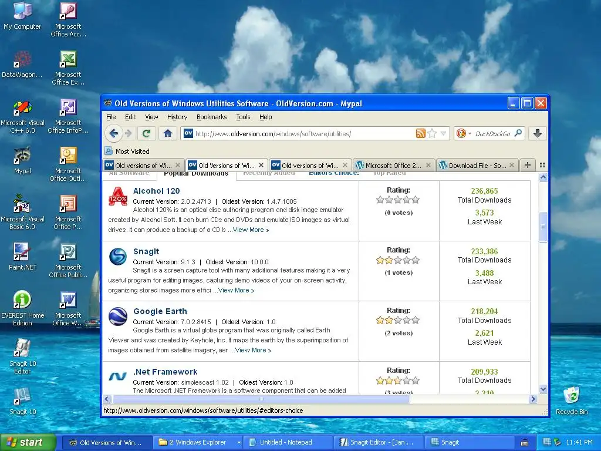Click the browser Forward arrow
Screen dimensions: 601x451
128,133
